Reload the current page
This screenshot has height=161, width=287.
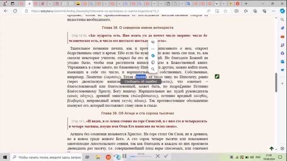coord(15,11)
